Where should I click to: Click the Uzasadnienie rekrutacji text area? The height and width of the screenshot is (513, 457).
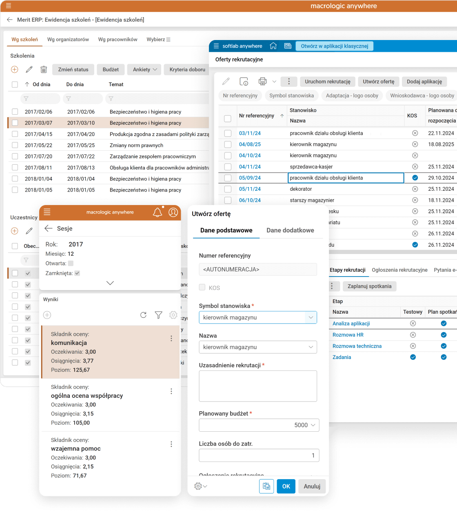(258, 386)
